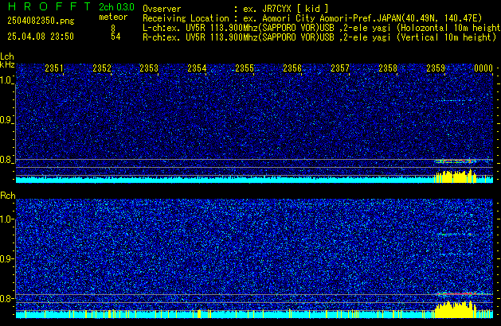The height and width of the screenshot is (326, 501).
Task: Click the yellow power burst under Lch
Action: tap(455, 177)
